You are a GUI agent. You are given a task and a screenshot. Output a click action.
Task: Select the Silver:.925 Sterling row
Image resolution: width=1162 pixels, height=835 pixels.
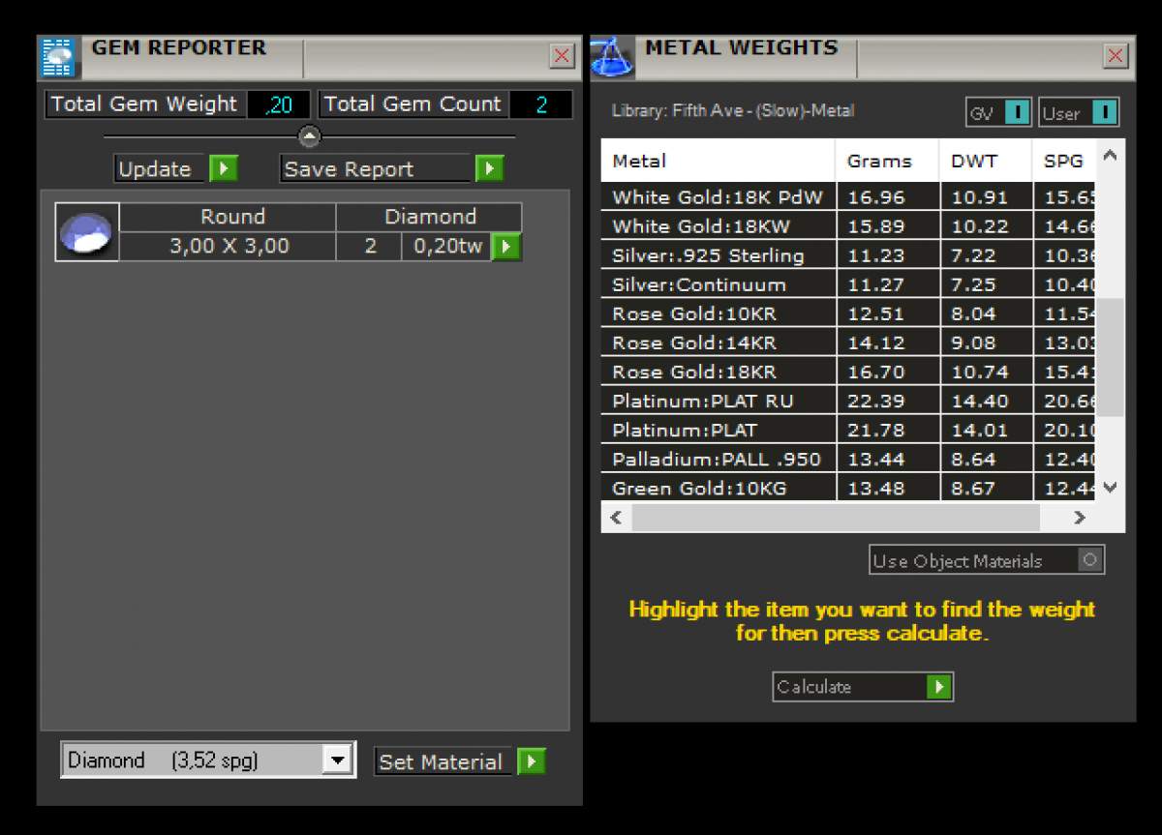[x=848, y=255]
